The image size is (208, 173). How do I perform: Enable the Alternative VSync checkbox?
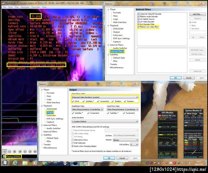(72, 140)
